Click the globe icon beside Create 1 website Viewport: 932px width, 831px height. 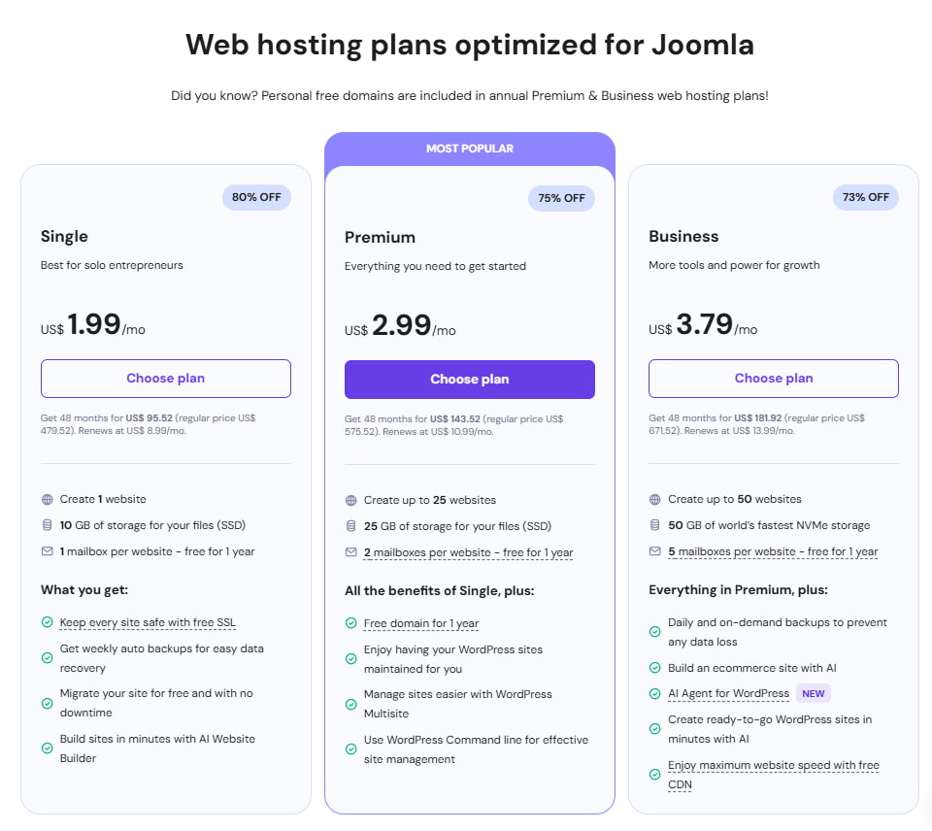click(47, 499)
